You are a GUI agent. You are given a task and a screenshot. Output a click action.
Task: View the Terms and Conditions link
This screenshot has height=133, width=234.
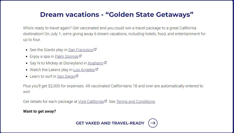(136, 102)
